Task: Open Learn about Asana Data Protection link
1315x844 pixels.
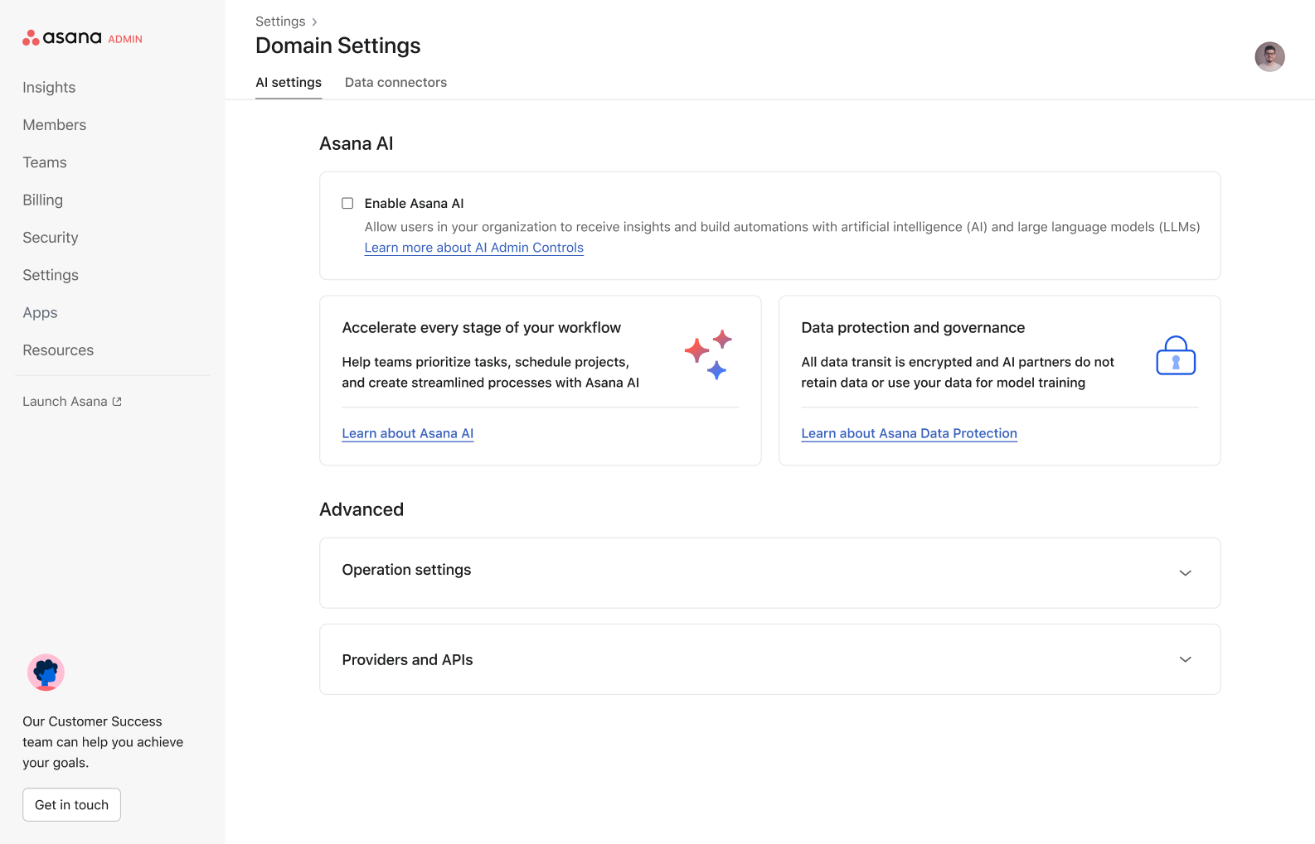Action: [909, 434]
